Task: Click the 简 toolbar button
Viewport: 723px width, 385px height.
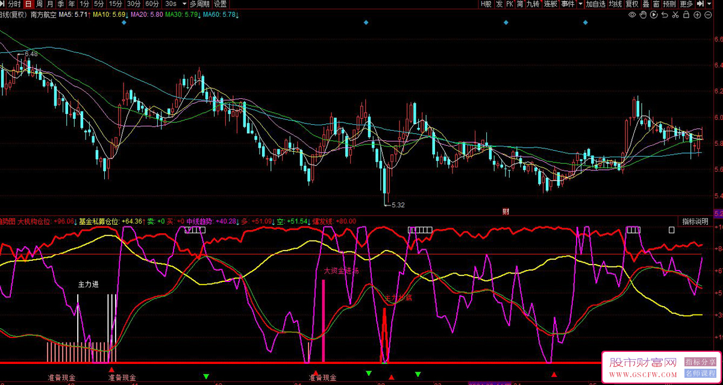Action: [x=520, y=4]
